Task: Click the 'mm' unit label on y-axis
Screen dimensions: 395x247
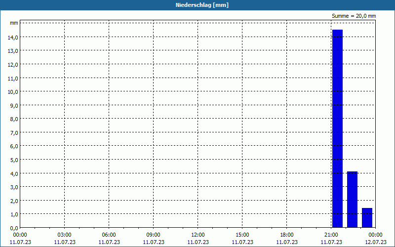Action: click(14, 23)
